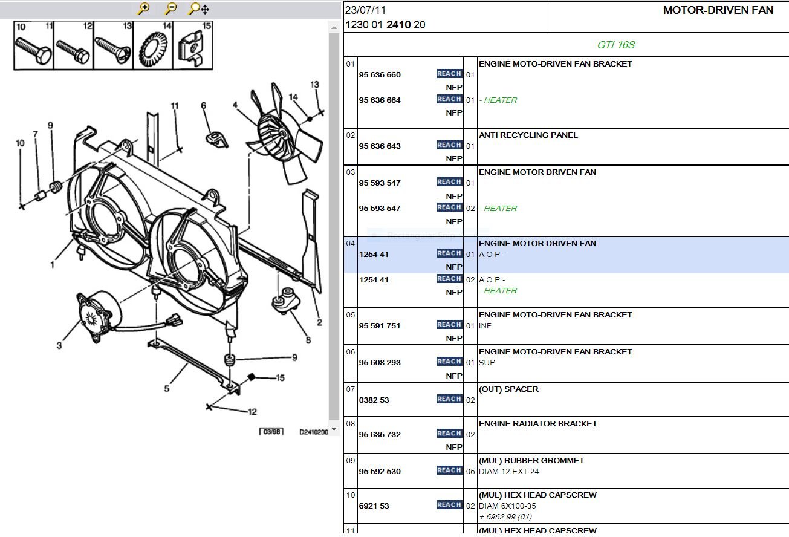Zoom in on the parts diagram
789x537 pixels.
tap(144, 8)
